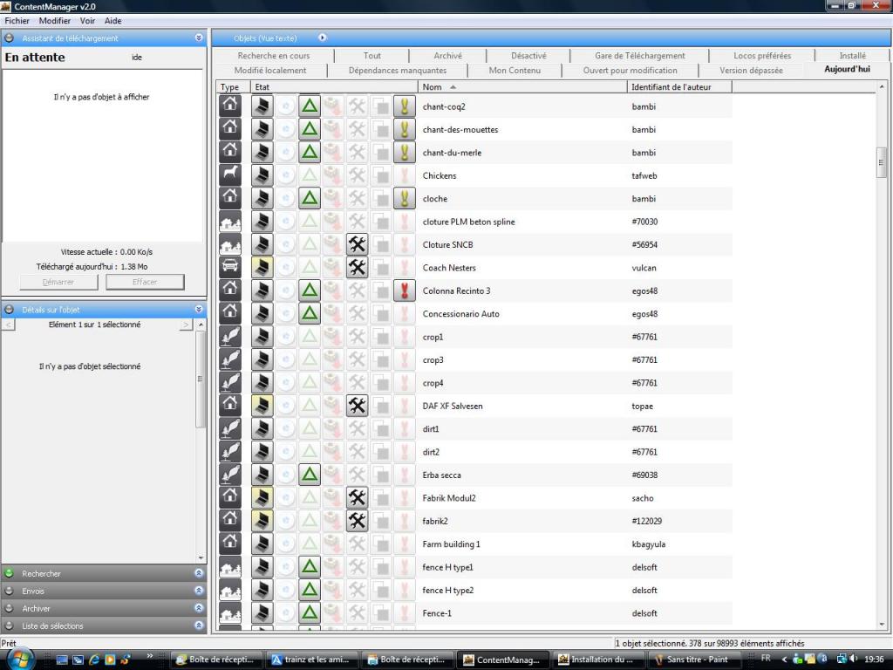
Task: Select the Farm building 1 name
Action: click(451, 544)
